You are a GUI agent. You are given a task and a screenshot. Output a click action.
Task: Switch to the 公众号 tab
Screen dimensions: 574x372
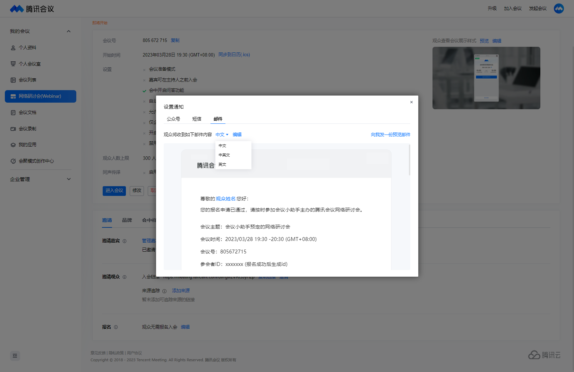pyautogui.click(x=173, y=119)
